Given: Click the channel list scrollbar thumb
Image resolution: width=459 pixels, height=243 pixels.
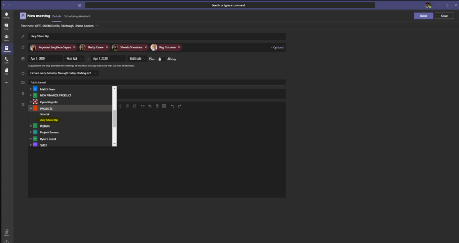Looking at the screenshot, I should [x=114, y=119].
